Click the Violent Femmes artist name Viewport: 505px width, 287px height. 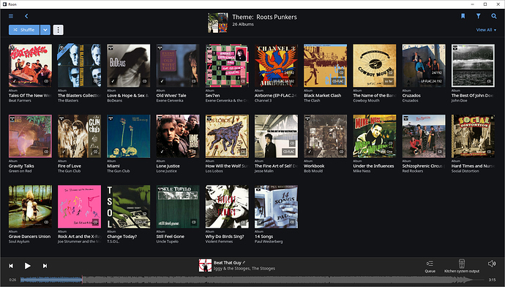[x=219, y=242]
